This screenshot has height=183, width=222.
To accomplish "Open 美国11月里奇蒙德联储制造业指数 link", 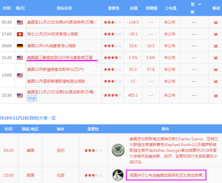I will point(56,81).
